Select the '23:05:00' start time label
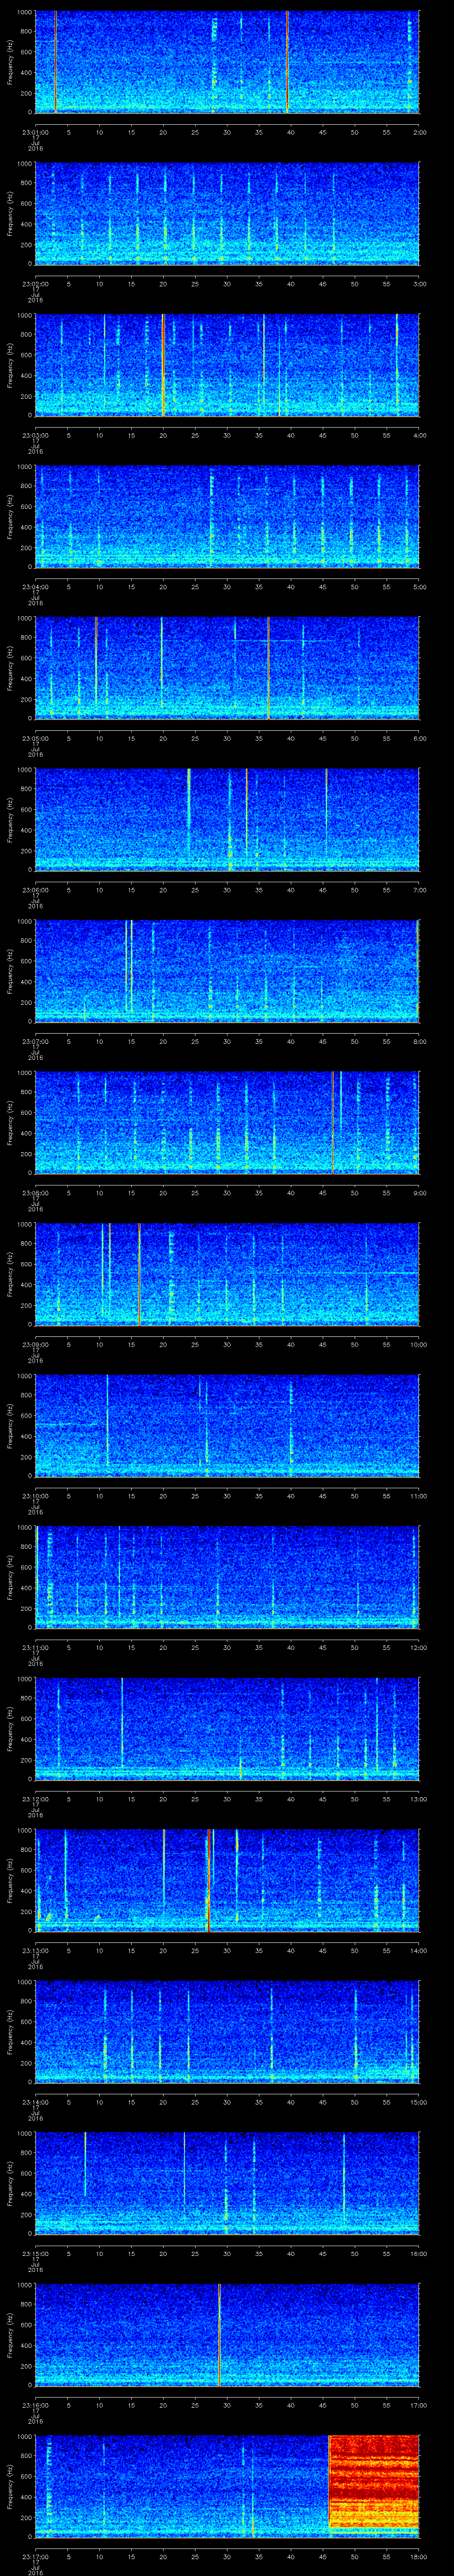Screen dimensions: 454x2576 [x=35, y=737]
